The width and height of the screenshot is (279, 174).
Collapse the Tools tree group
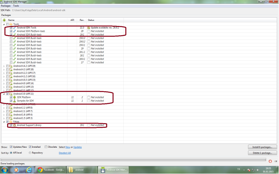pyautogui.click(x=4, y=24)
